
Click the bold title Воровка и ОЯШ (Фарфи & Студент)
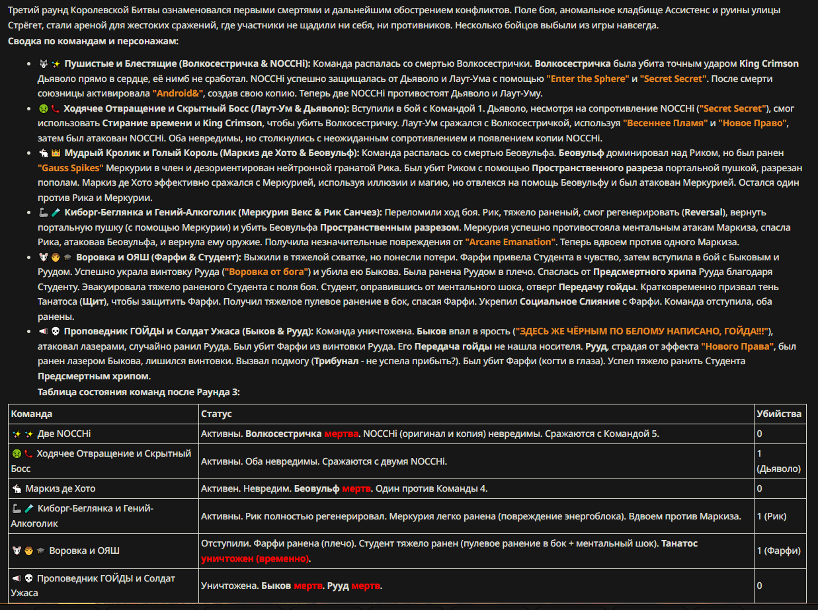tap(159, 256)
